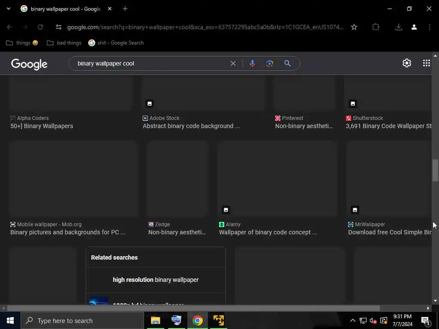
Task: Select the binary wallpaper cool tab
Action: (66, 9)
